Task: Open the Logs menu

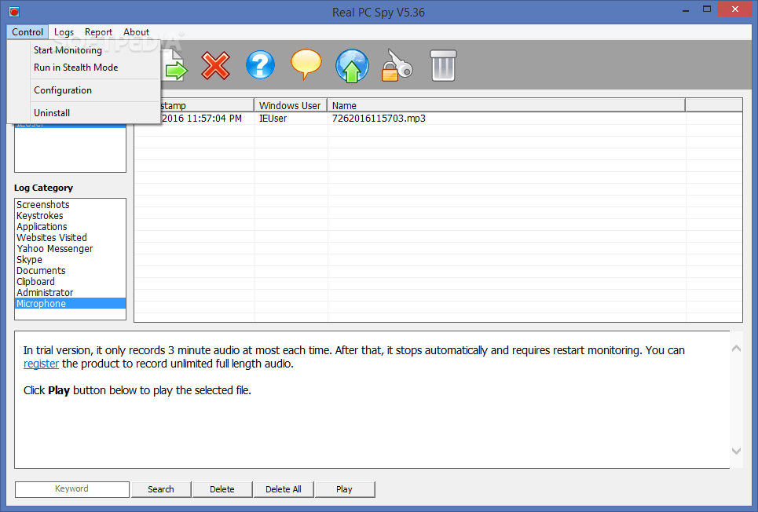Action: pyautogui.click(x=64, y=32)
